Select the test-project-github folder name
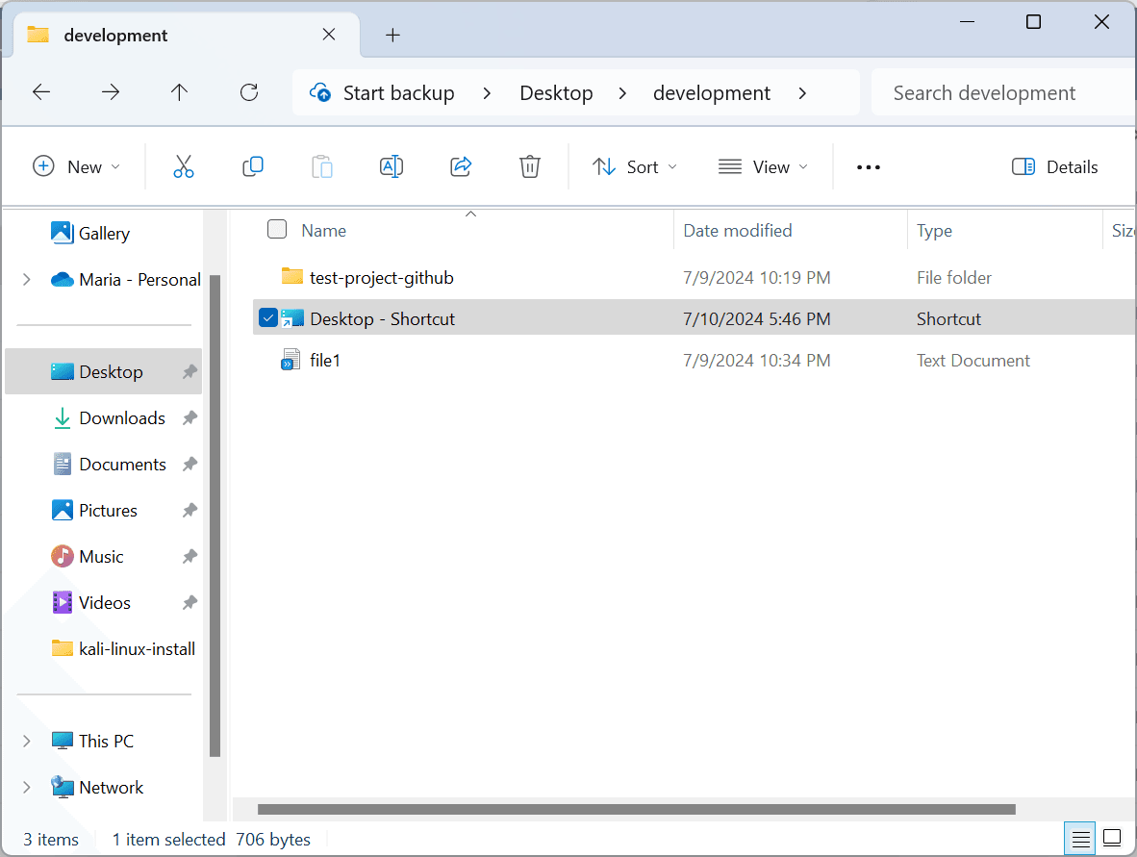This screenshot has height=857, width=1137. pos(382,278)
